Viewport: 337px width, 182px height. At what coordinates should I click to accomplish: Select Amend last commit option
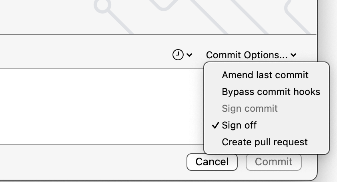click(265, 75)
